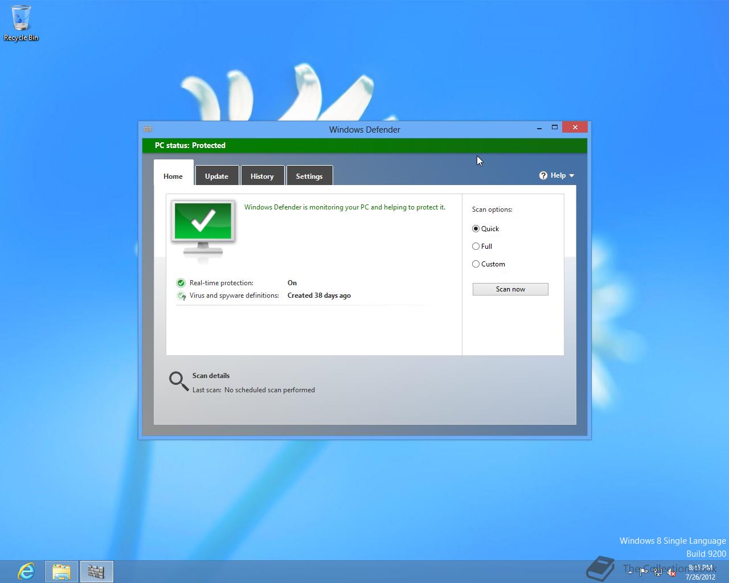
Task: Click the 'PC status: Protected' banner text
Action: [x=190, y=146]
